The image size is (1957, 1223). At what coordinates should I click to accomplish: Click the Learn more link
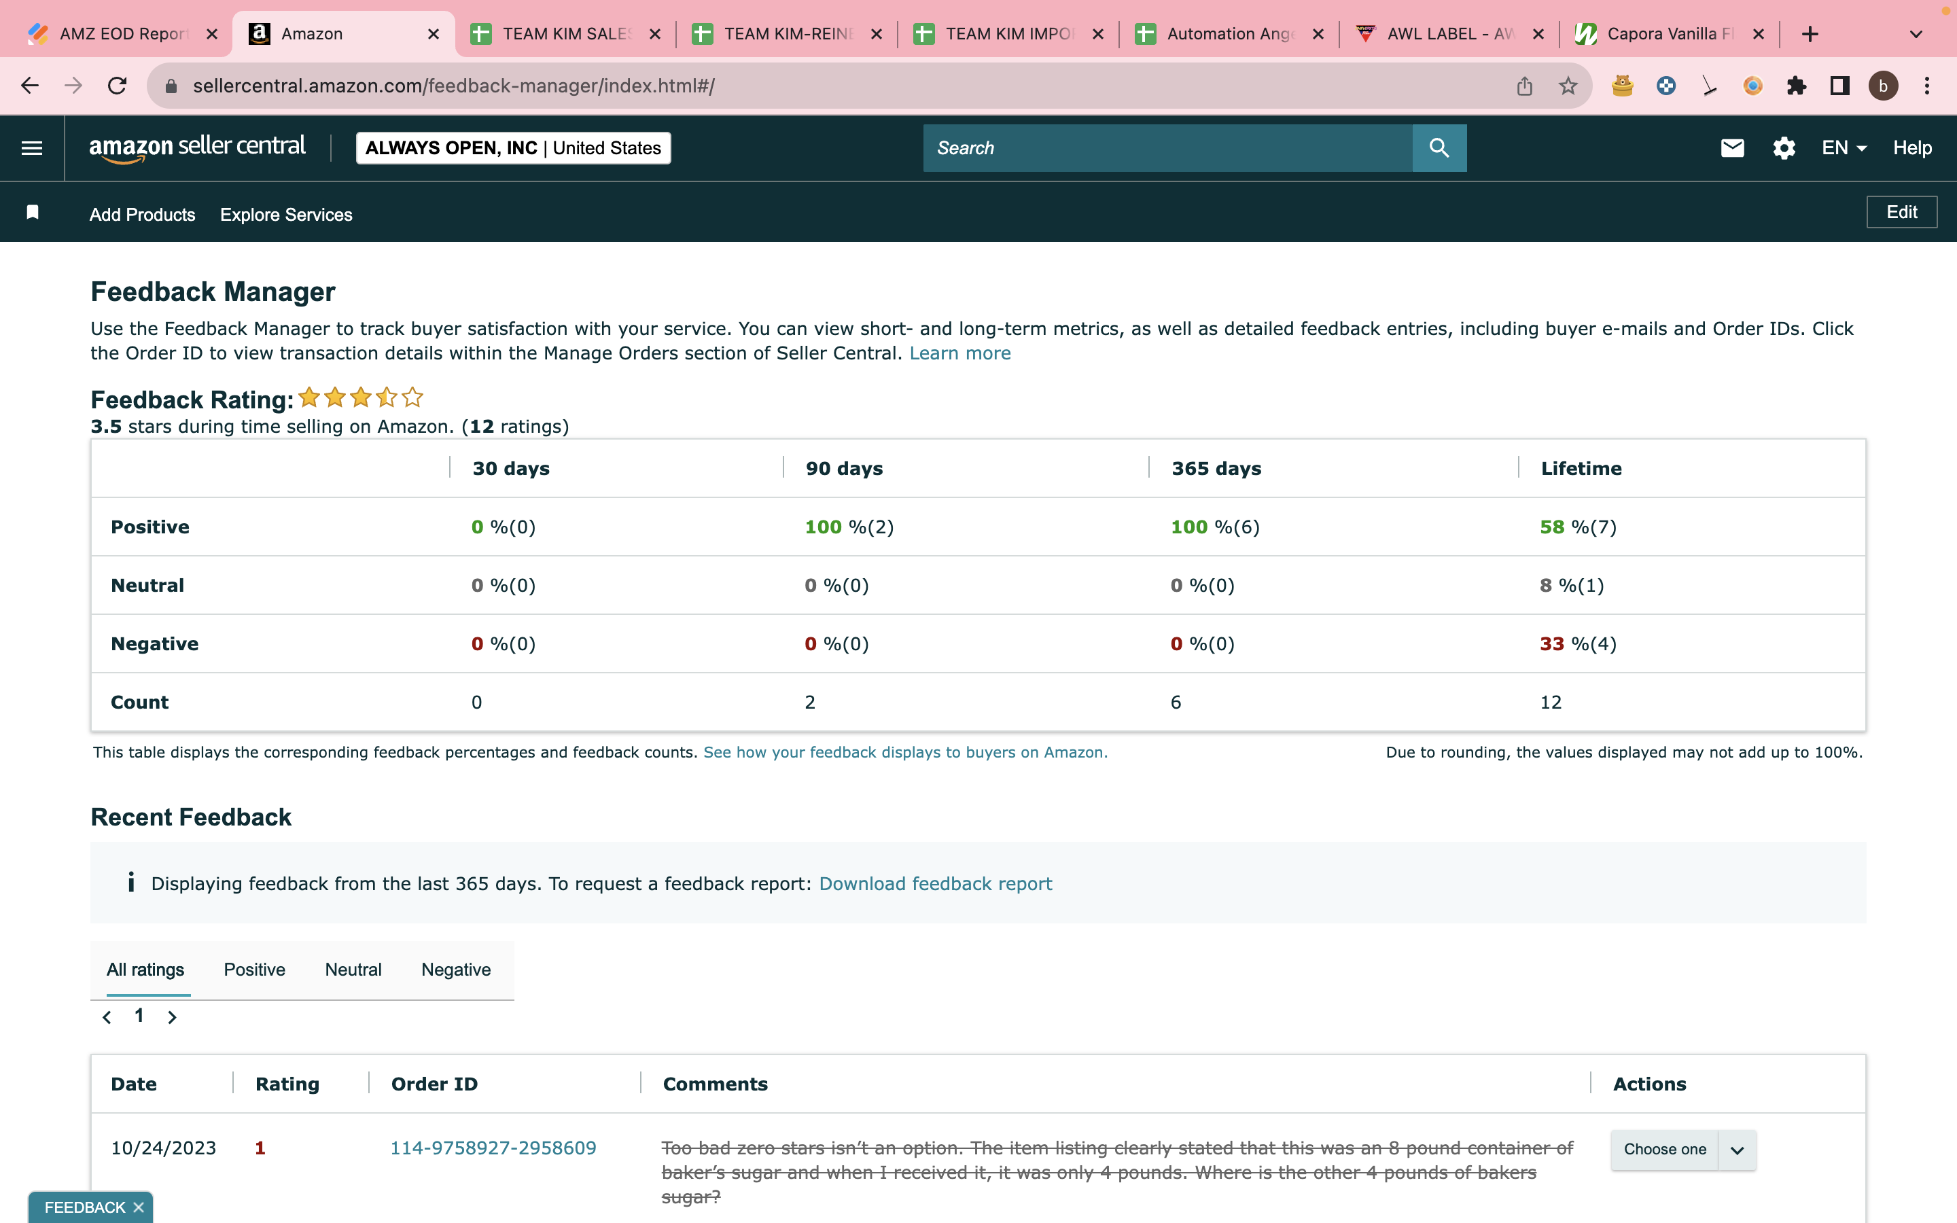(960, 353)
